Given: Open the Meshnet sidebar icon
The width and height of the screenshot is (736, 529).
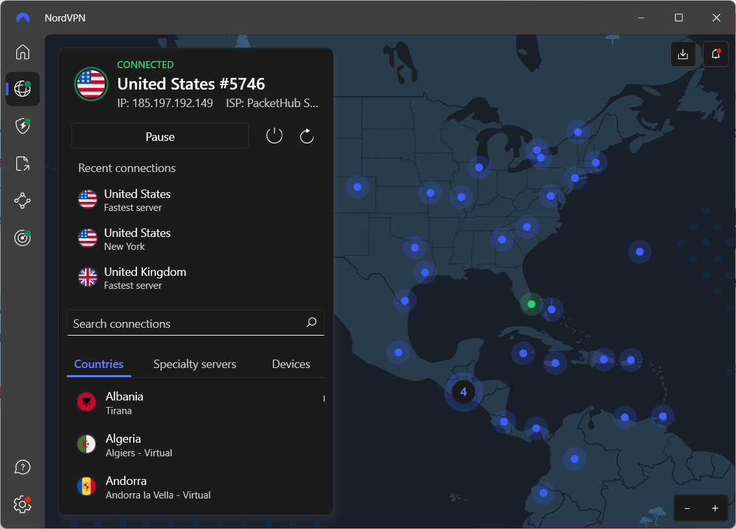Looking at the screenshot, I should 23,201.
